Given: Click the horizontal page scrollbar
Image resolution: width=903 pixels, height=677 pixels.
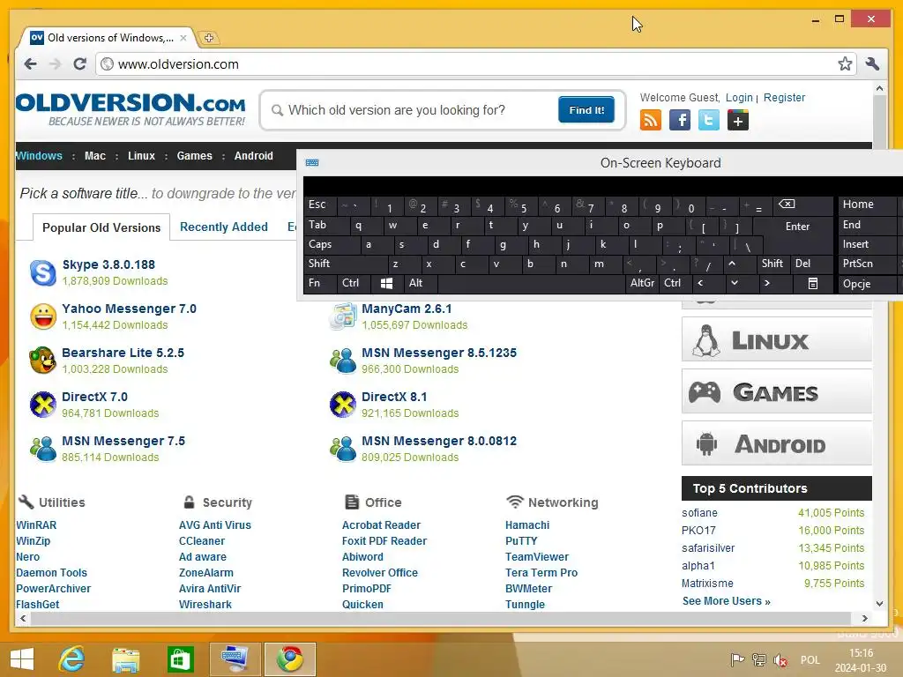Looking at the screenshot, I should 441,618.
